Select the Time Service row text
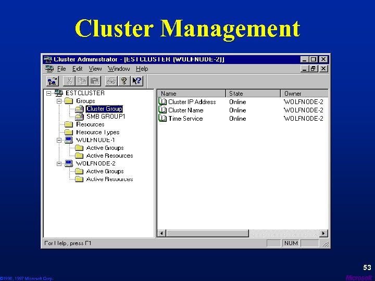Screen dimensions: 375x281 [185, 119]
